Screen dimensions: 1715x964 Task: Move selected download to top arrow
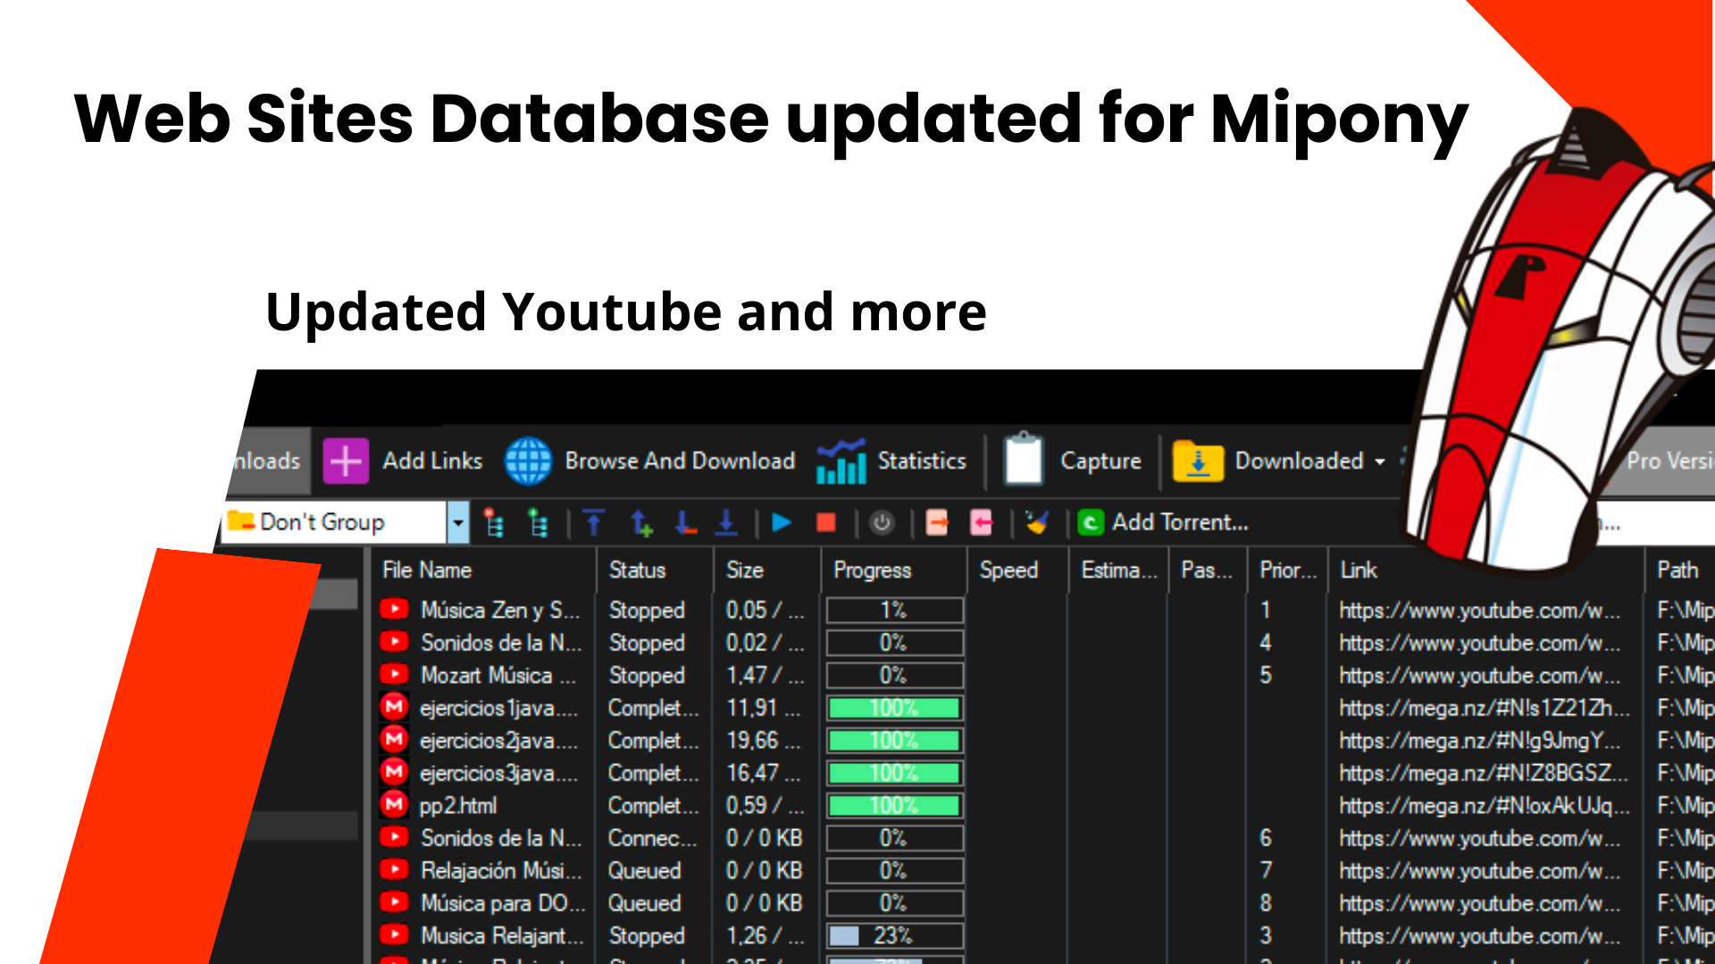(x=594, y=523)
